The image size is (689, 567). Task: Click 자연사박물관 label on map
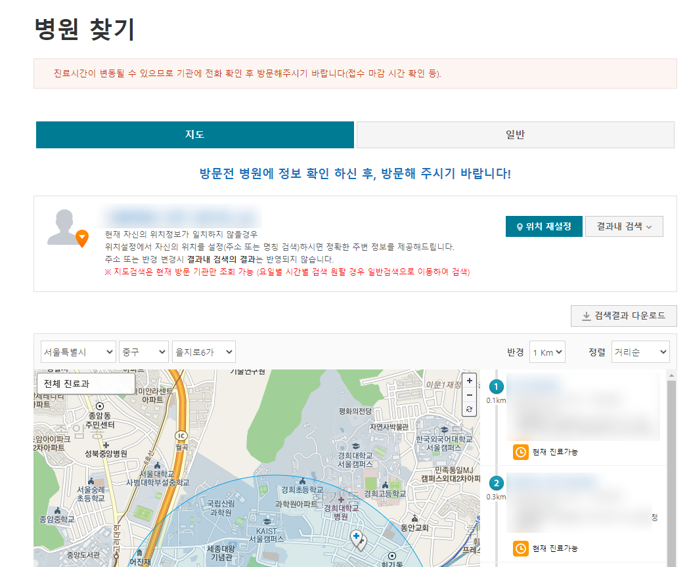click(389, 427)
